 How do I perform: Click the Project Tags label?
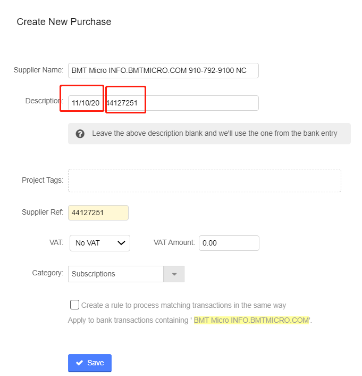pos(43,180)
